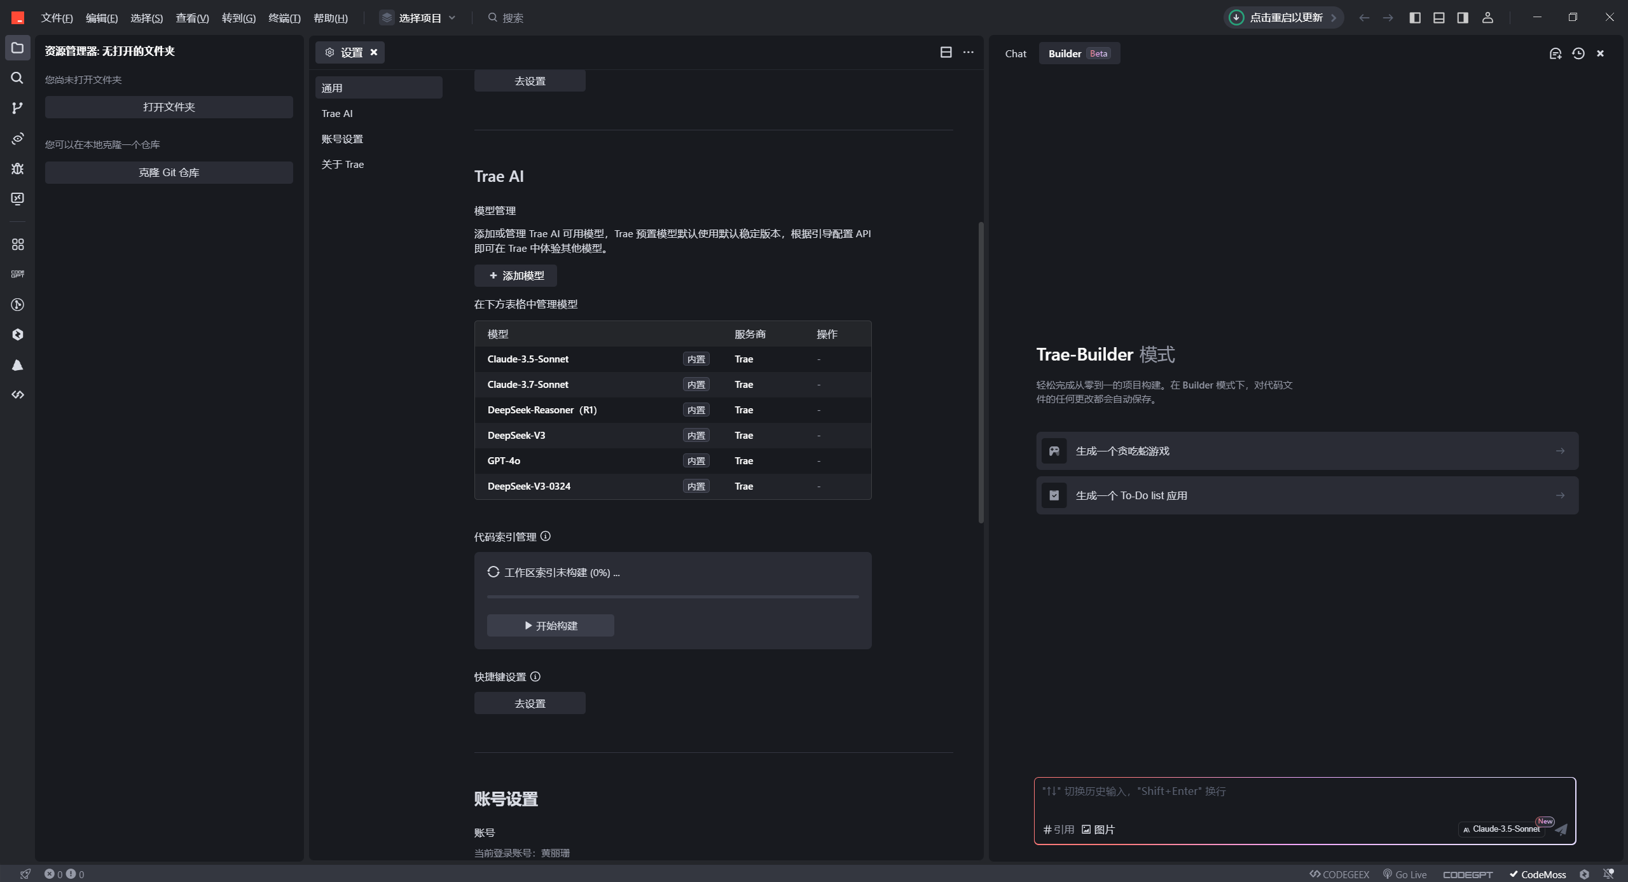1628x882 pixels.
Task: Open the CodeGPT sidebar icon
Action: [17, 274]
